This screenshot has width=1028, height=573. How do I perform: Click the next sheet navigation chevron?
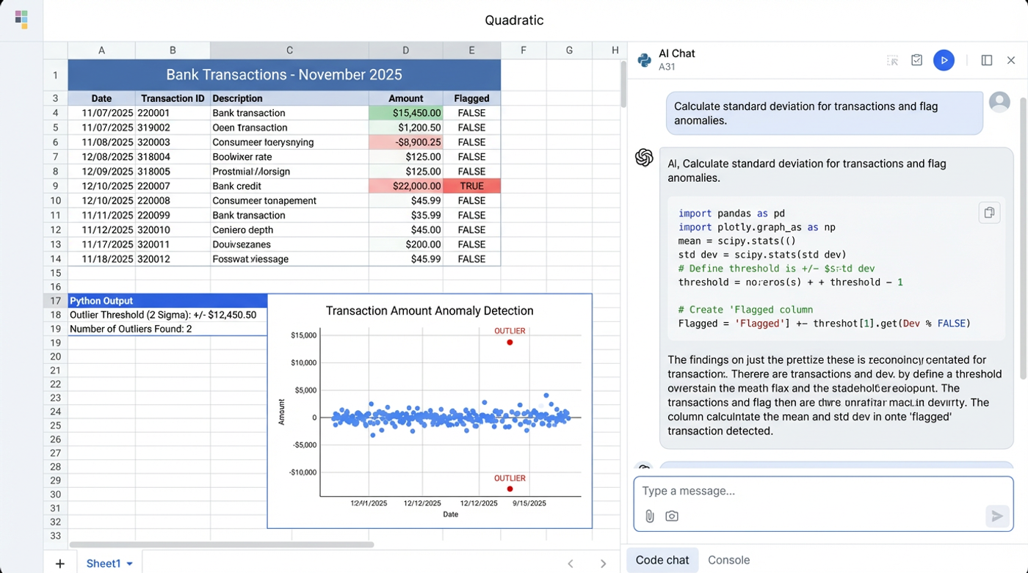point(603,563)
